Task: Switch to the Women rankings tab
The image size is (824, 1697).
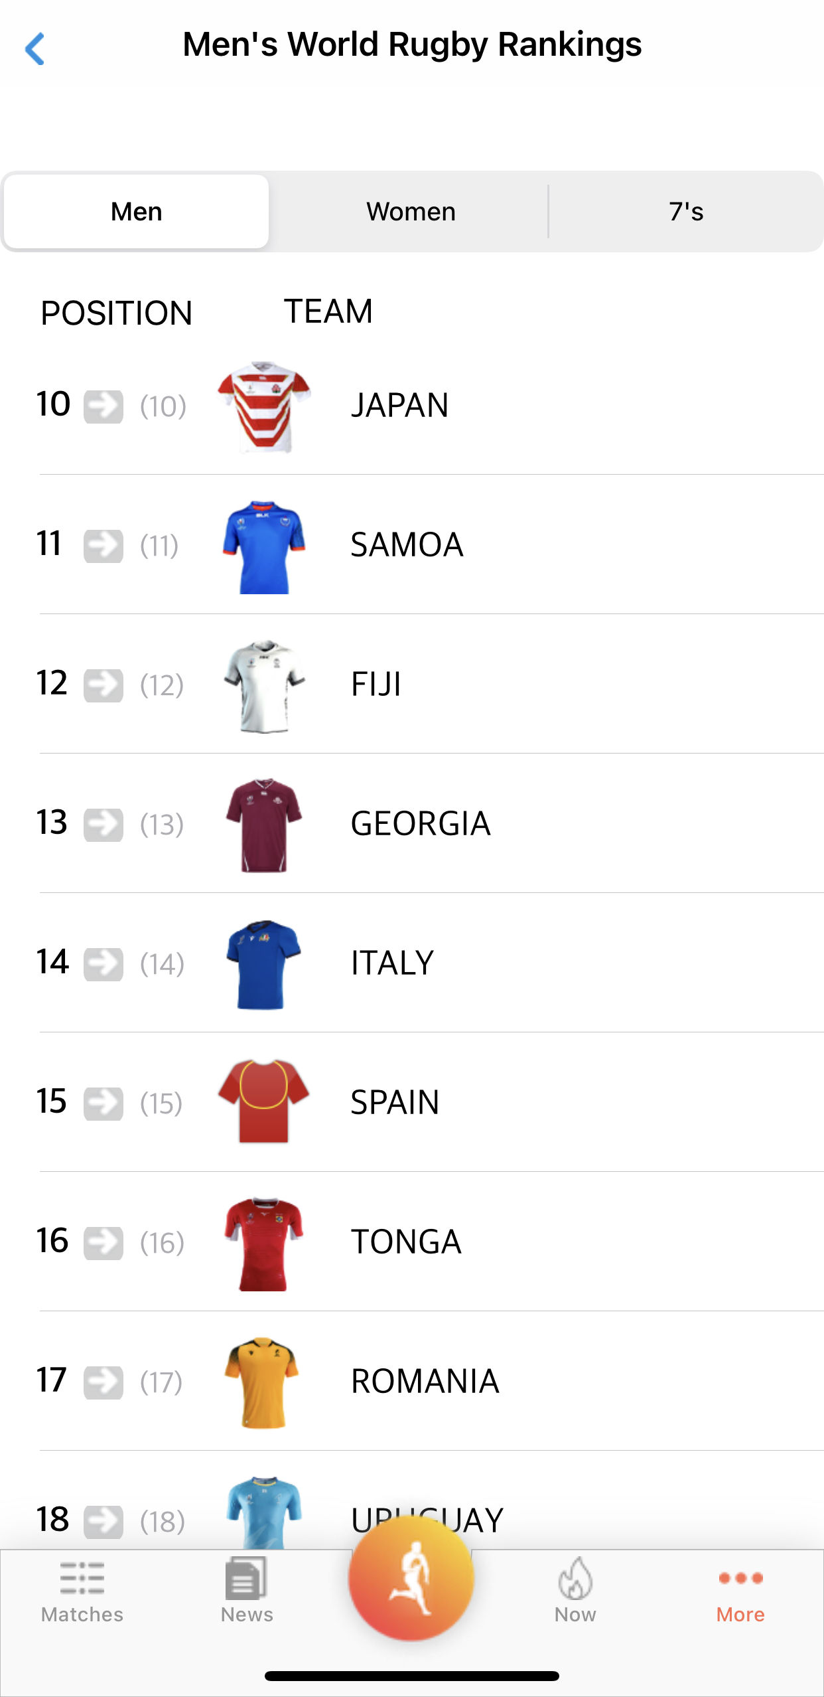Action: coord(411,212)
